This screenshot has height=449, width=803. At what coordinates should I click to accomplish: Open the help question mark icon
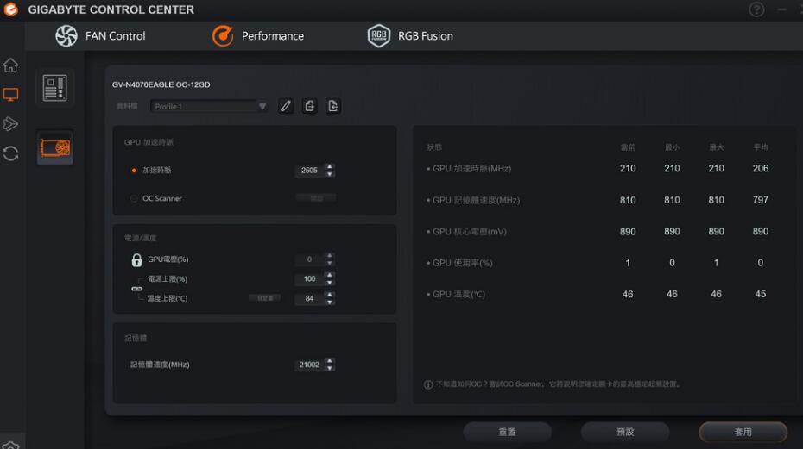(x=756, y=9)
